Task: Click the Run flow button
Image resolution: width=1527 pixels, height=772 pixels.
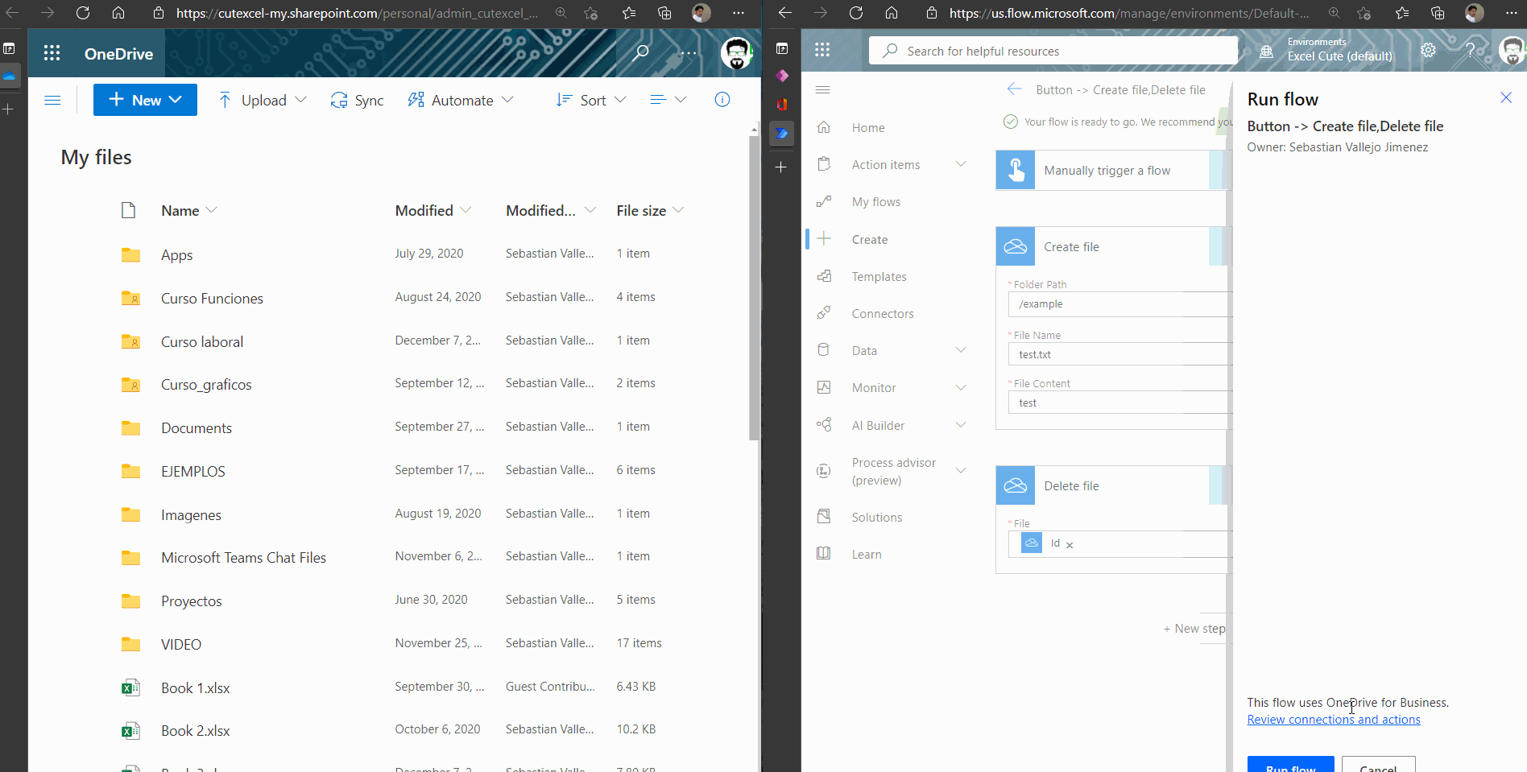Action: pyautogui.click(x=1290, y=764)
